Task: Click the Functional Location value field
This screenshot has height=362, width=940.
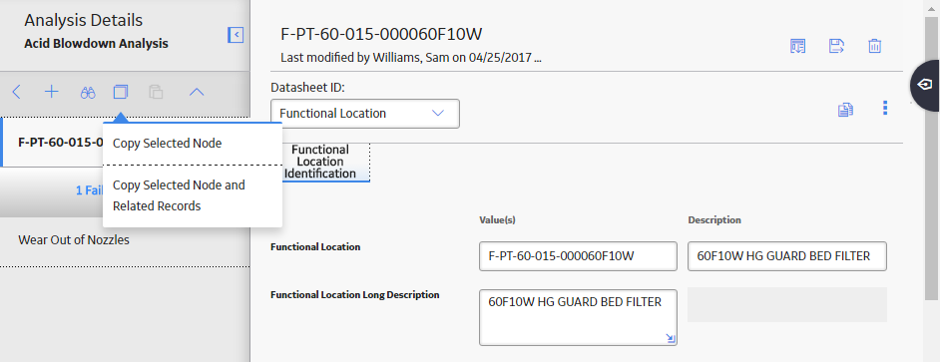Action: pyautogui.click(x=578, y=256)
